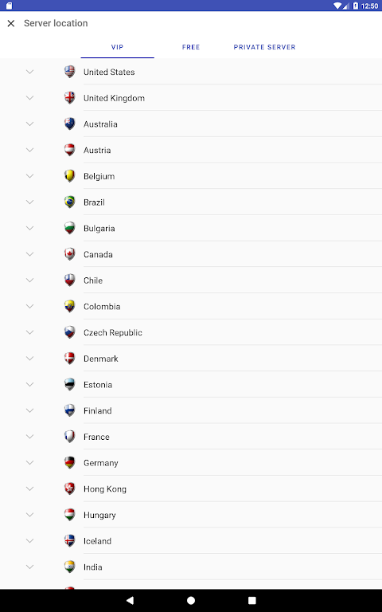This screenshot has width=382, height=612.
Task: Expand the Australia chevron
Action: pos(29,124)
